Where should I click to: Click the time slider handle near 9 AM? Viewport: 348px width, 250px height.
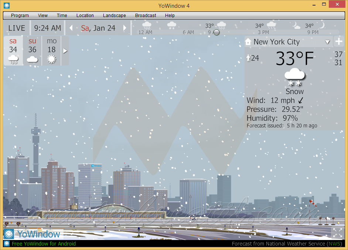pos(216,33)
